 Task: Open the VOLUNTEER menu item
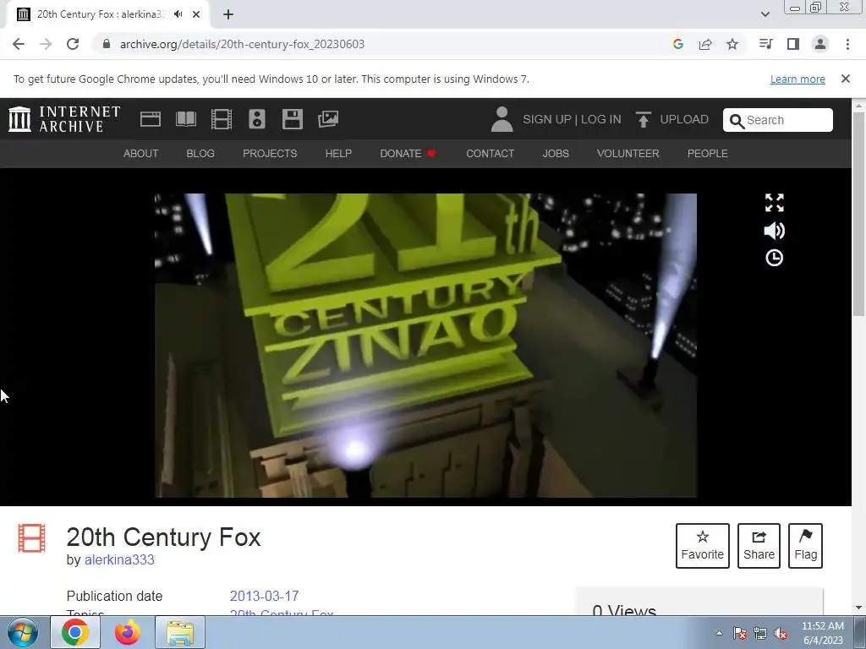click(628, 154)
